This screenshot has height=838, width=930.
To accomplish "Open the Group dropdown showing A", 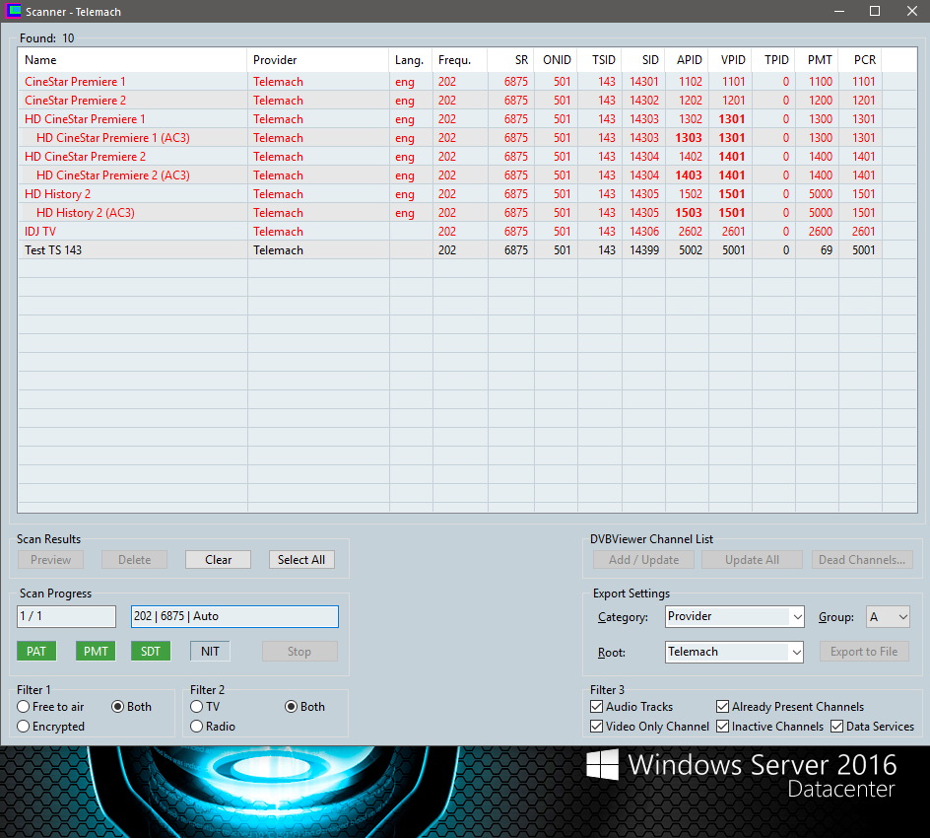I will click(888, 616).
